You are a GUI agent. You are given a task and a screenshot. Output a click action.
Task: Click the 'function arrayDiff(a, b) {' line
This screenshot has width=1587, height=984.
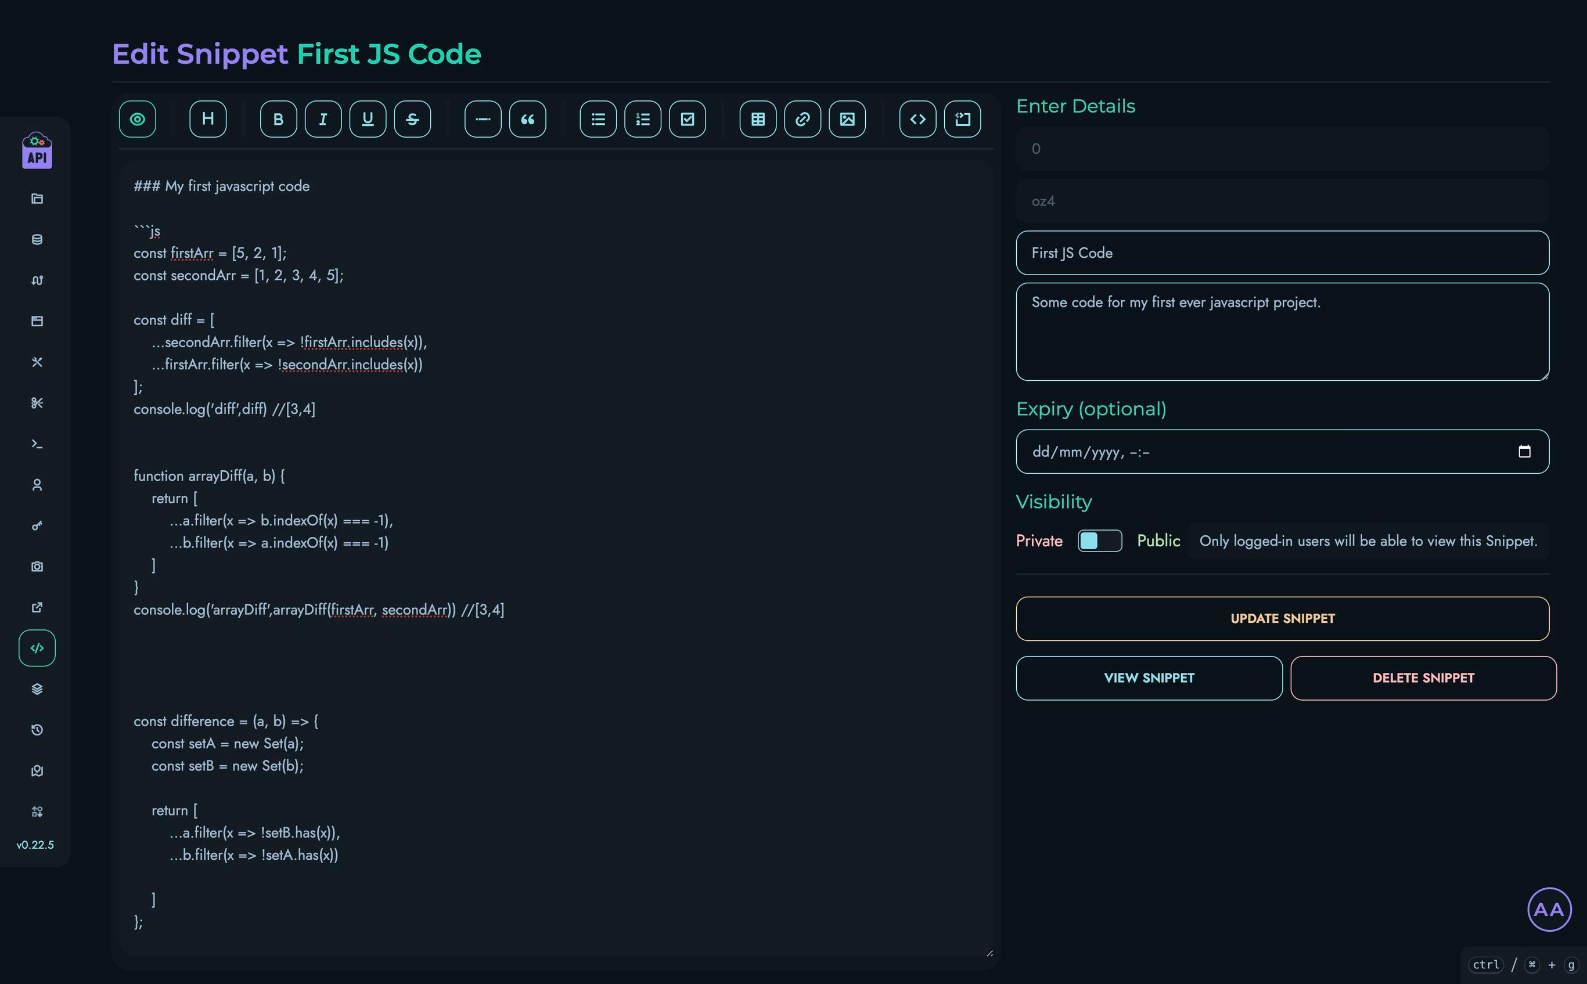[x=209, y=475]
